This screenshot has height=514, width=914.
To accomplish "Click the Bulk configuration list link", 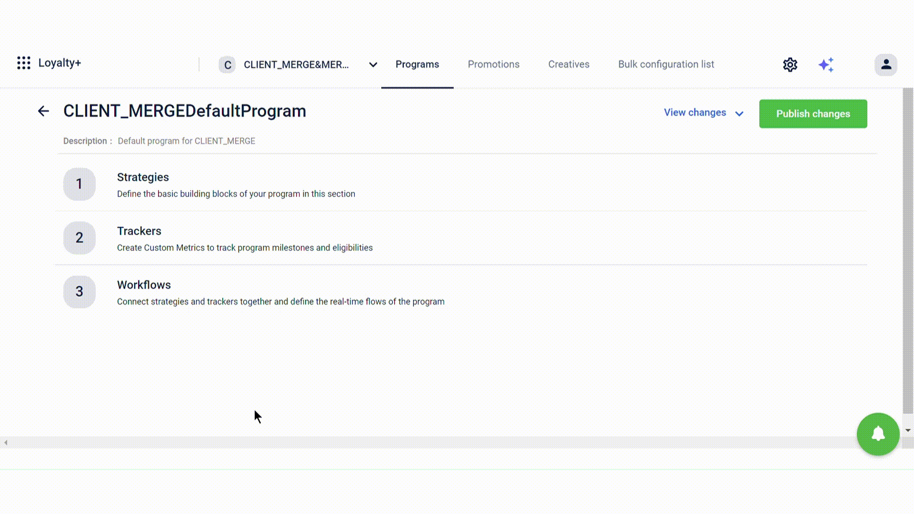I will tap(666, 64).
